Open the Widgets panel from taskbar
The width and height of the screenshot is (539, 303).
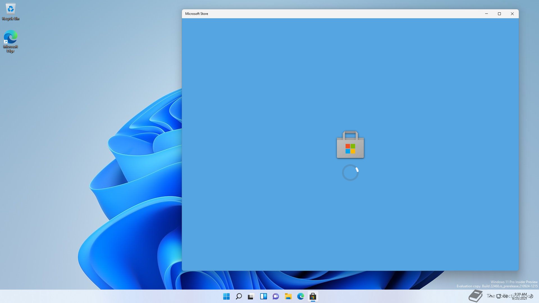pyautogui.click(x=263, y=296)
